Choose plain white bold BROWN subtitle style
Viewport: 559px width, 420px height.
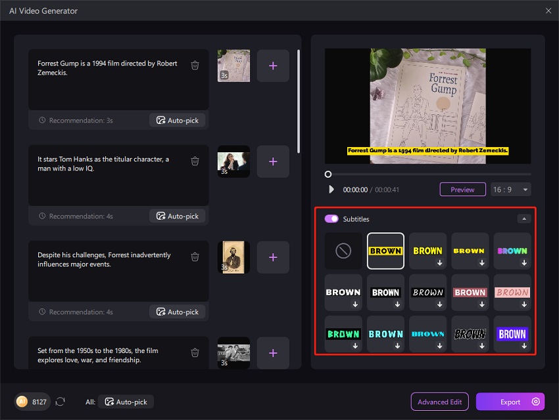pyautogui.click(x=343, y=292)
